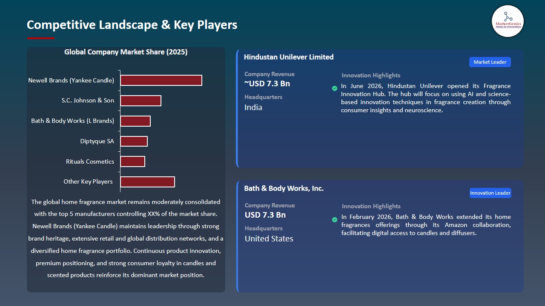
Task: Click the Innovation Leader badge
Action: [490, 193]
